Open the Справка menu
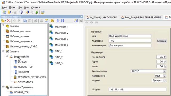Image resolution: width=171 pixels, height=96 pixels. pos(36,7)
